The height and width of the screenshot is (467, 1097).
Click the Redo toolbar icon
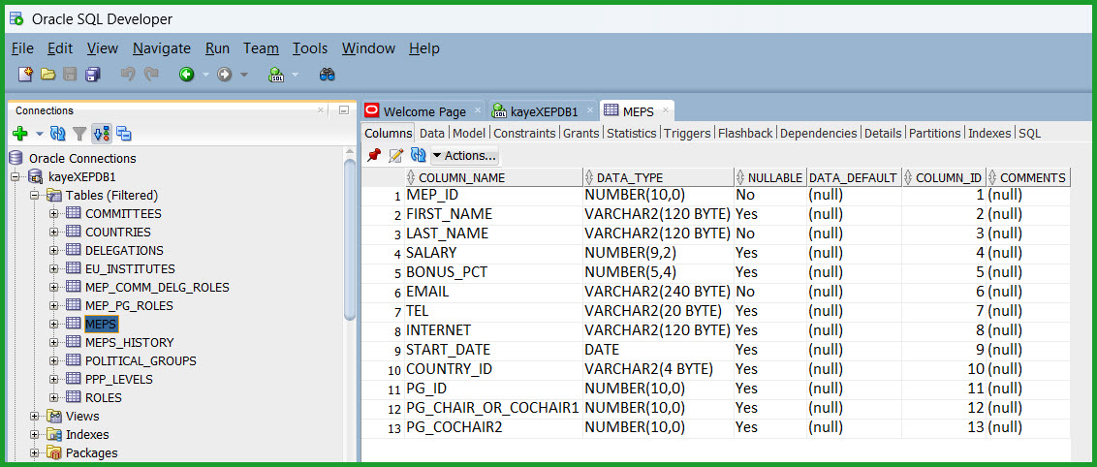click(151, 74)
